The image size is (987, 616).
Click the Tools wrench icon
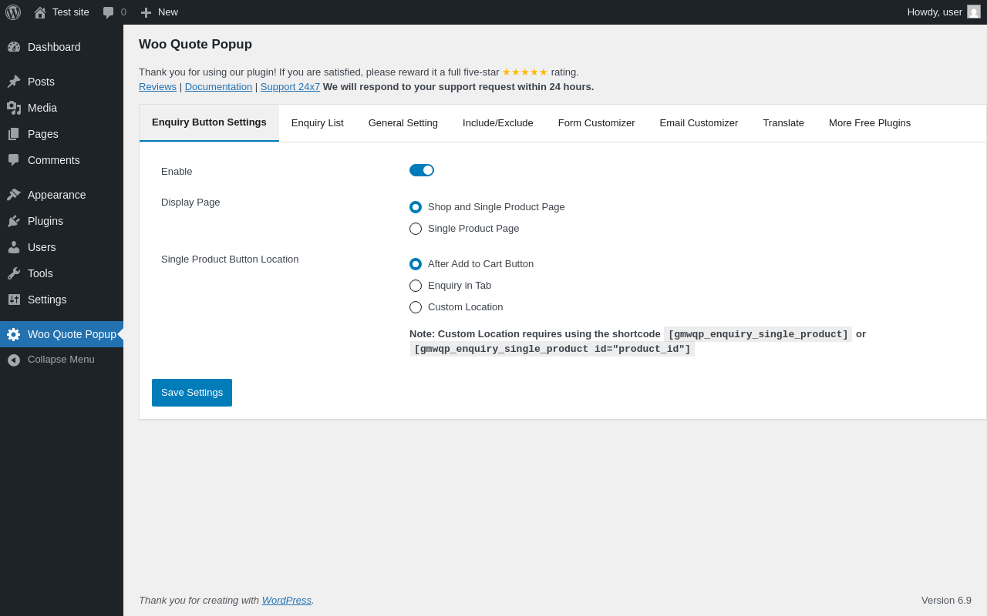(x=14, y=273)
